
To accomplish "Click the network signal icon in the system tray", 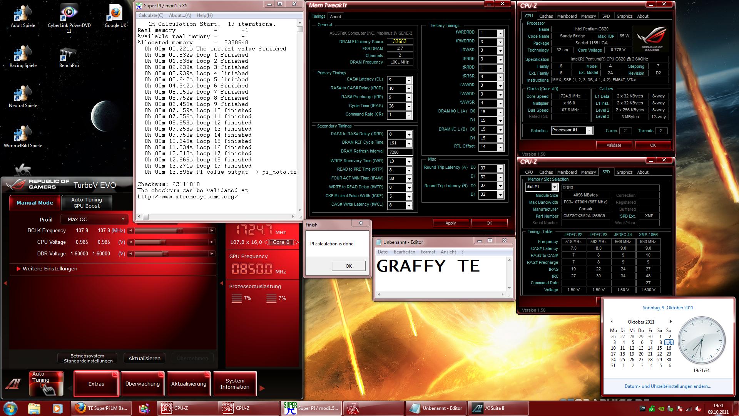I will coord(688,409).
